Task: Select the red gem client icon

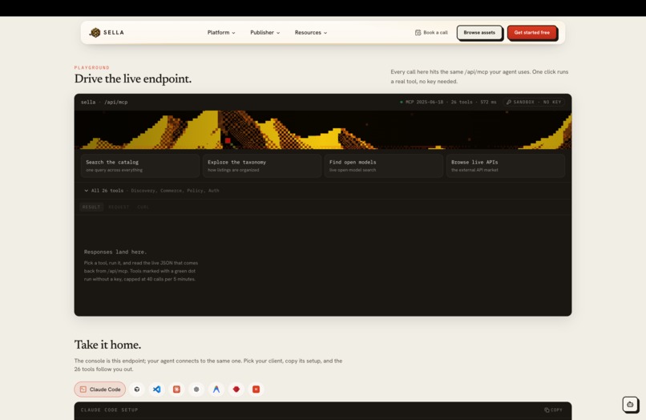Action: (236, 389)
